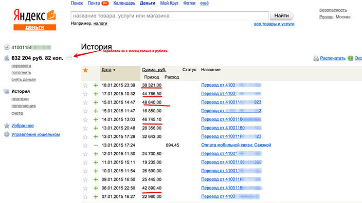Click the orange star column header
Image resolution: width=362 pixels, height=203 pixels.
(x=85, y=70)
